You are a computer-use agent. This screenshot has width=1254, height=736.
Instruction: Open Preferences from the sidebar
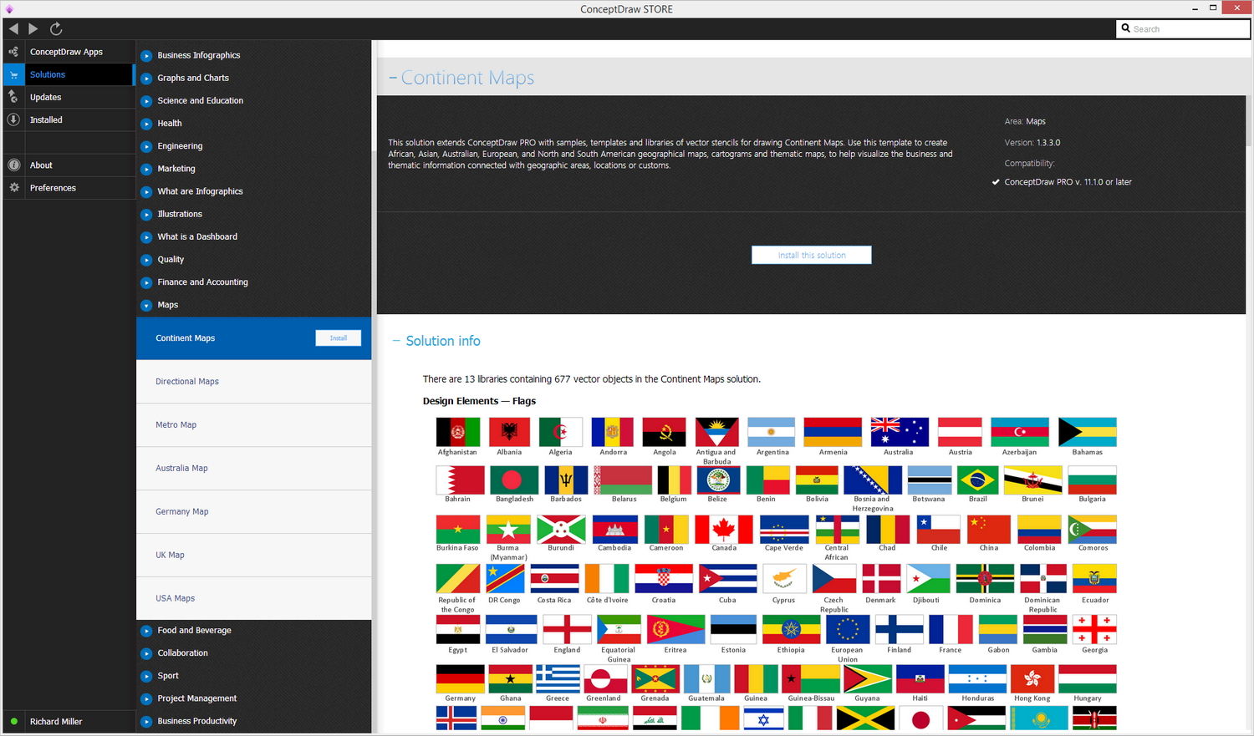point(67,188)
